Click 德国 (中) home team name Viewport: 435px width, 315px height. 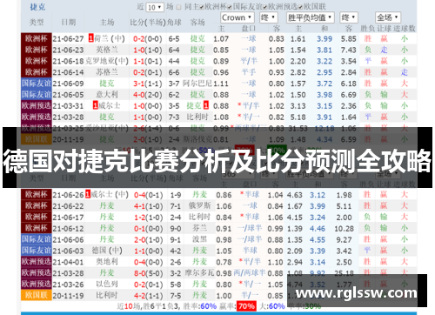(107, 251)
